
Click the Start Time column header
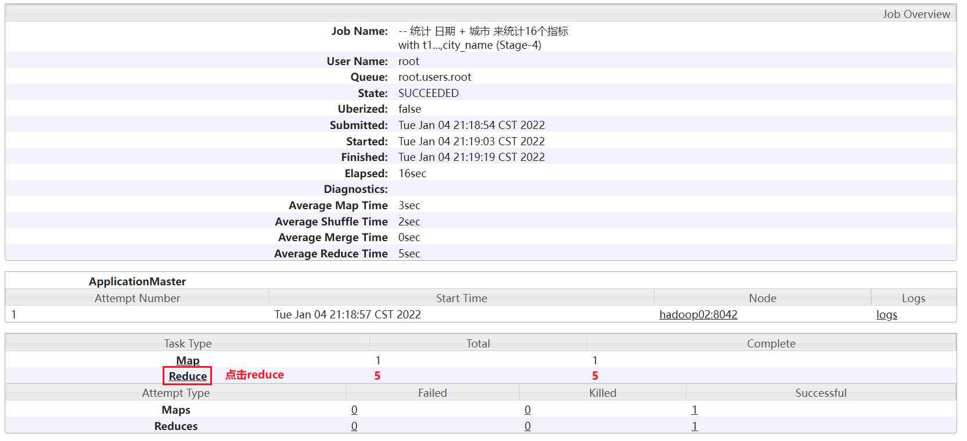(462, 298)
